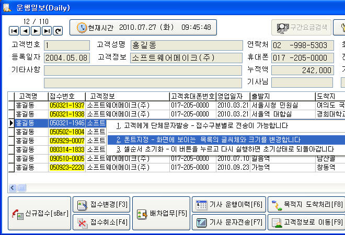
Task: Select cell 050923-2220
Action: tap(67, 168)
